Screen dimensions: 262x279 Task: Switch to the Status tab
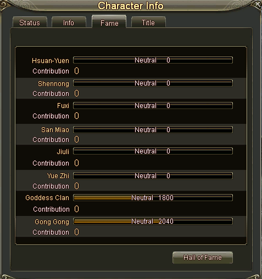pos(30,22)
